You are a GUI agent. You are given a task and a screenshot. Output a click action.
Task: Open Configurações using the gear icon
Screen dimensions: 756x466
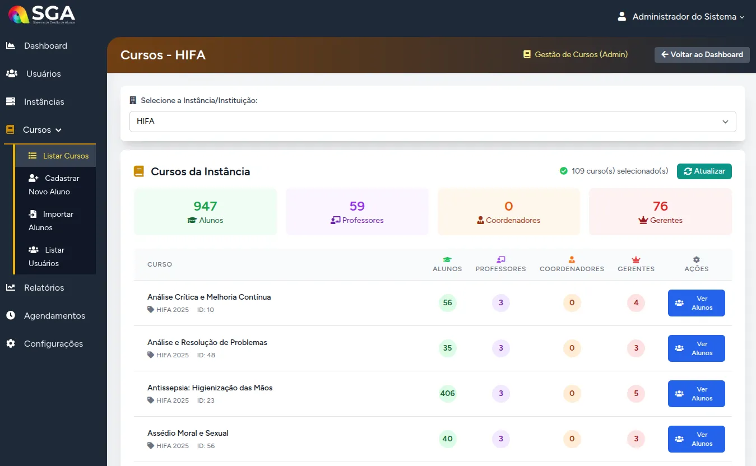click(x=11, y=343)
